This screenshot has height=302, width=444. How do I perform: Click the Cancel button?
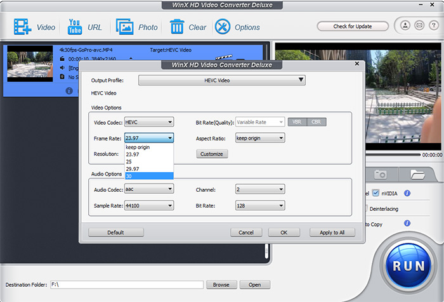246,232
